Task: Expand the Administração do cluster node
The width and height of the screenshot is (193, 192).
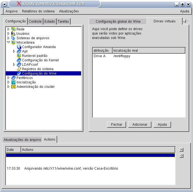Action: pyautogui.click(x=8, y=86)
